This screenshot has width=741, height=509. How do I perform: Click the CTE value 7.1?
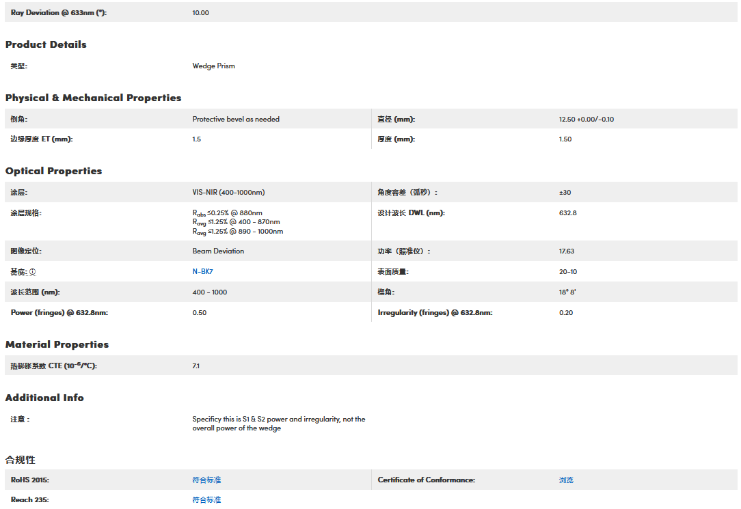click(196, 366)
